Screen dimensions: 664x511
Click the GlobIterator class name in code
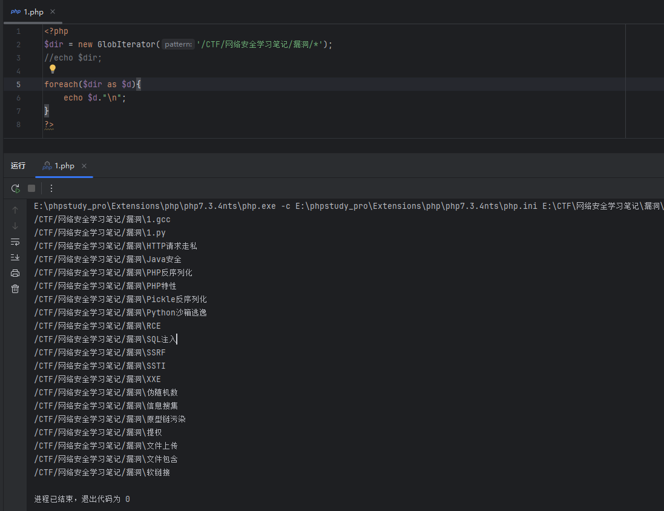(126, 44)
